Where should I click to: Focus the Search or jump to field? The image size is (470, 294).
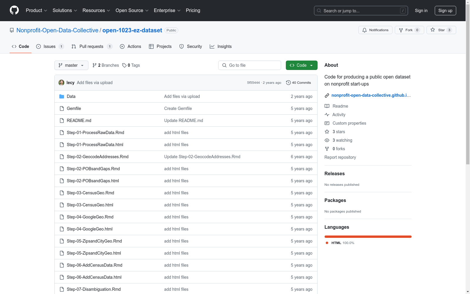point(361,11)
